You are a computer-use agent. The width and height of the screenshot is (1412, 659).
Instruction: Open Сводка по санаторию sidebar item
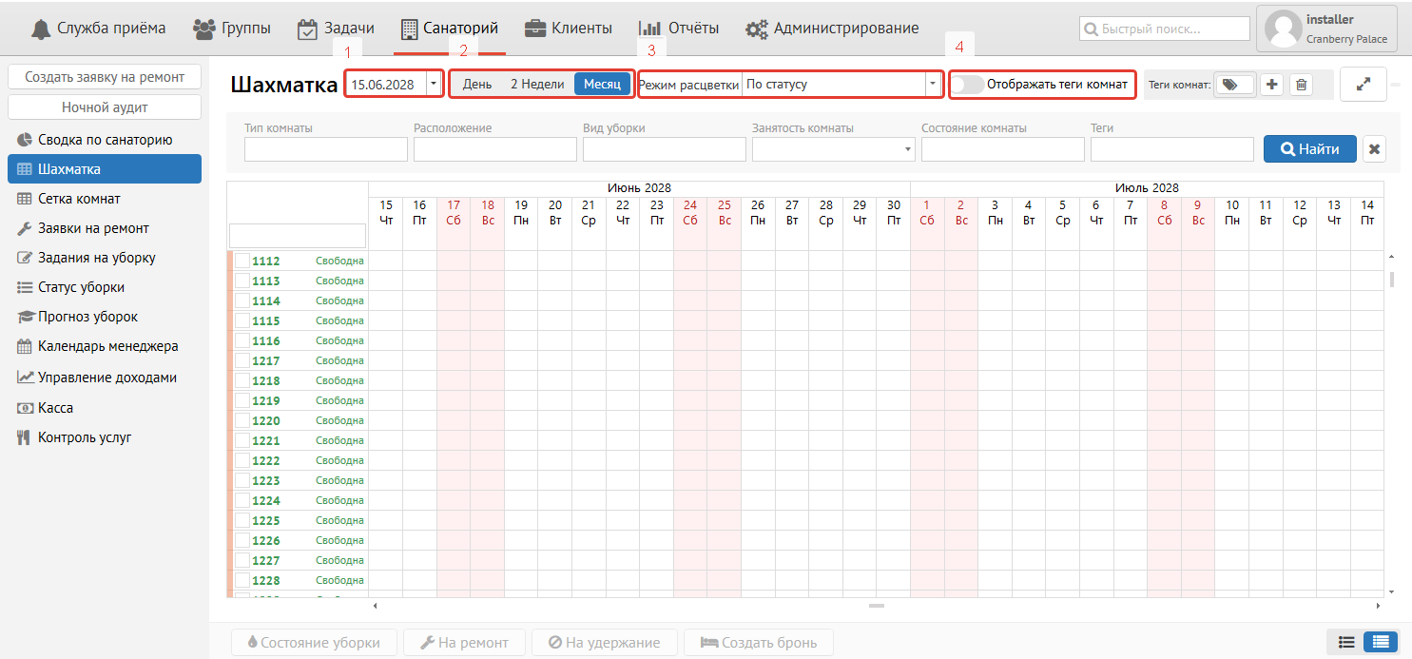tap(105, 140)
